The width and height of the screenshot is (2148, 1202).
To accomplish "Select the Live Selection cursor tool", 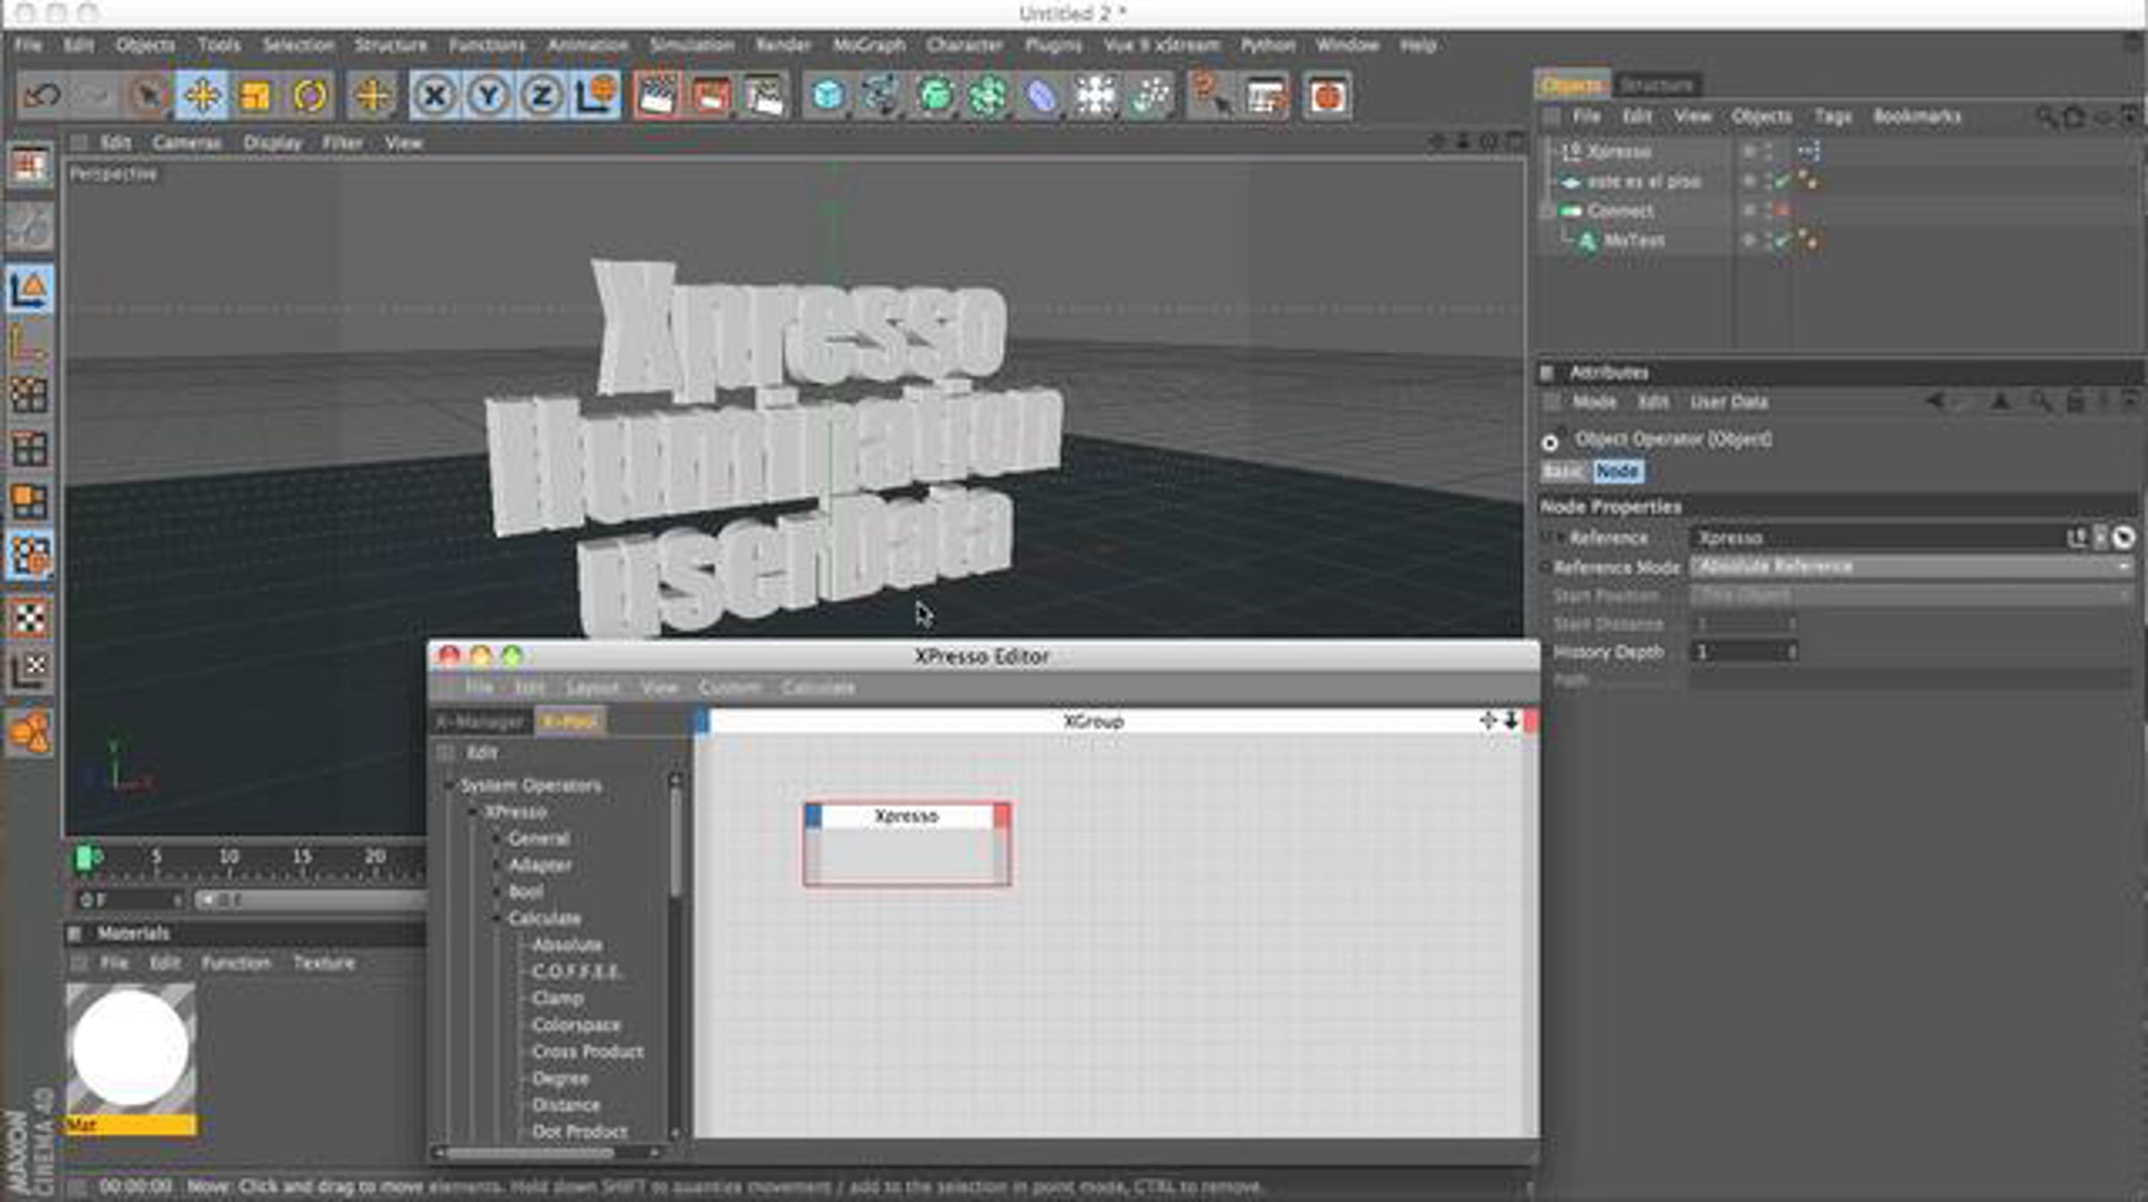I will [148, 95].
